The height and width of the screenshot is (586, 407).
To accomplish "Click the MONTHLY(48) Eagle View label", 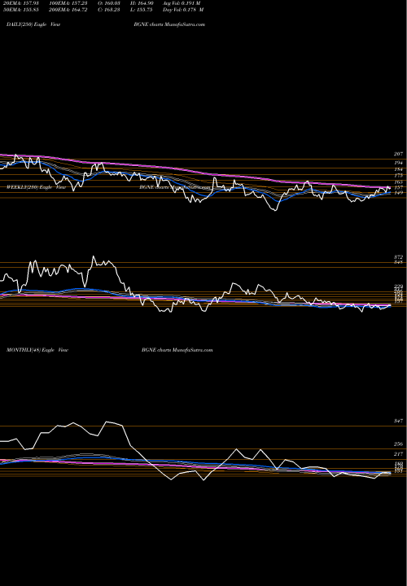I will coord(37,350).
